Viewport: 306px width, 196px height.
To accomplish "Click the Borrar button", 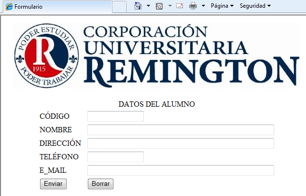I will coord(100,184).
